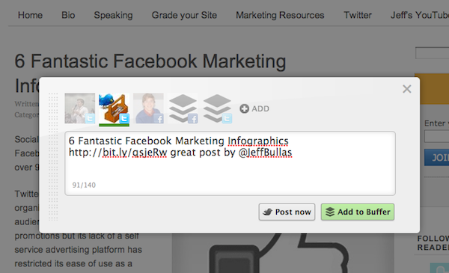Image resolution: width=449 pixels, height=273 pixels.
Task: Open the Bio page
Action: [68, 15]
